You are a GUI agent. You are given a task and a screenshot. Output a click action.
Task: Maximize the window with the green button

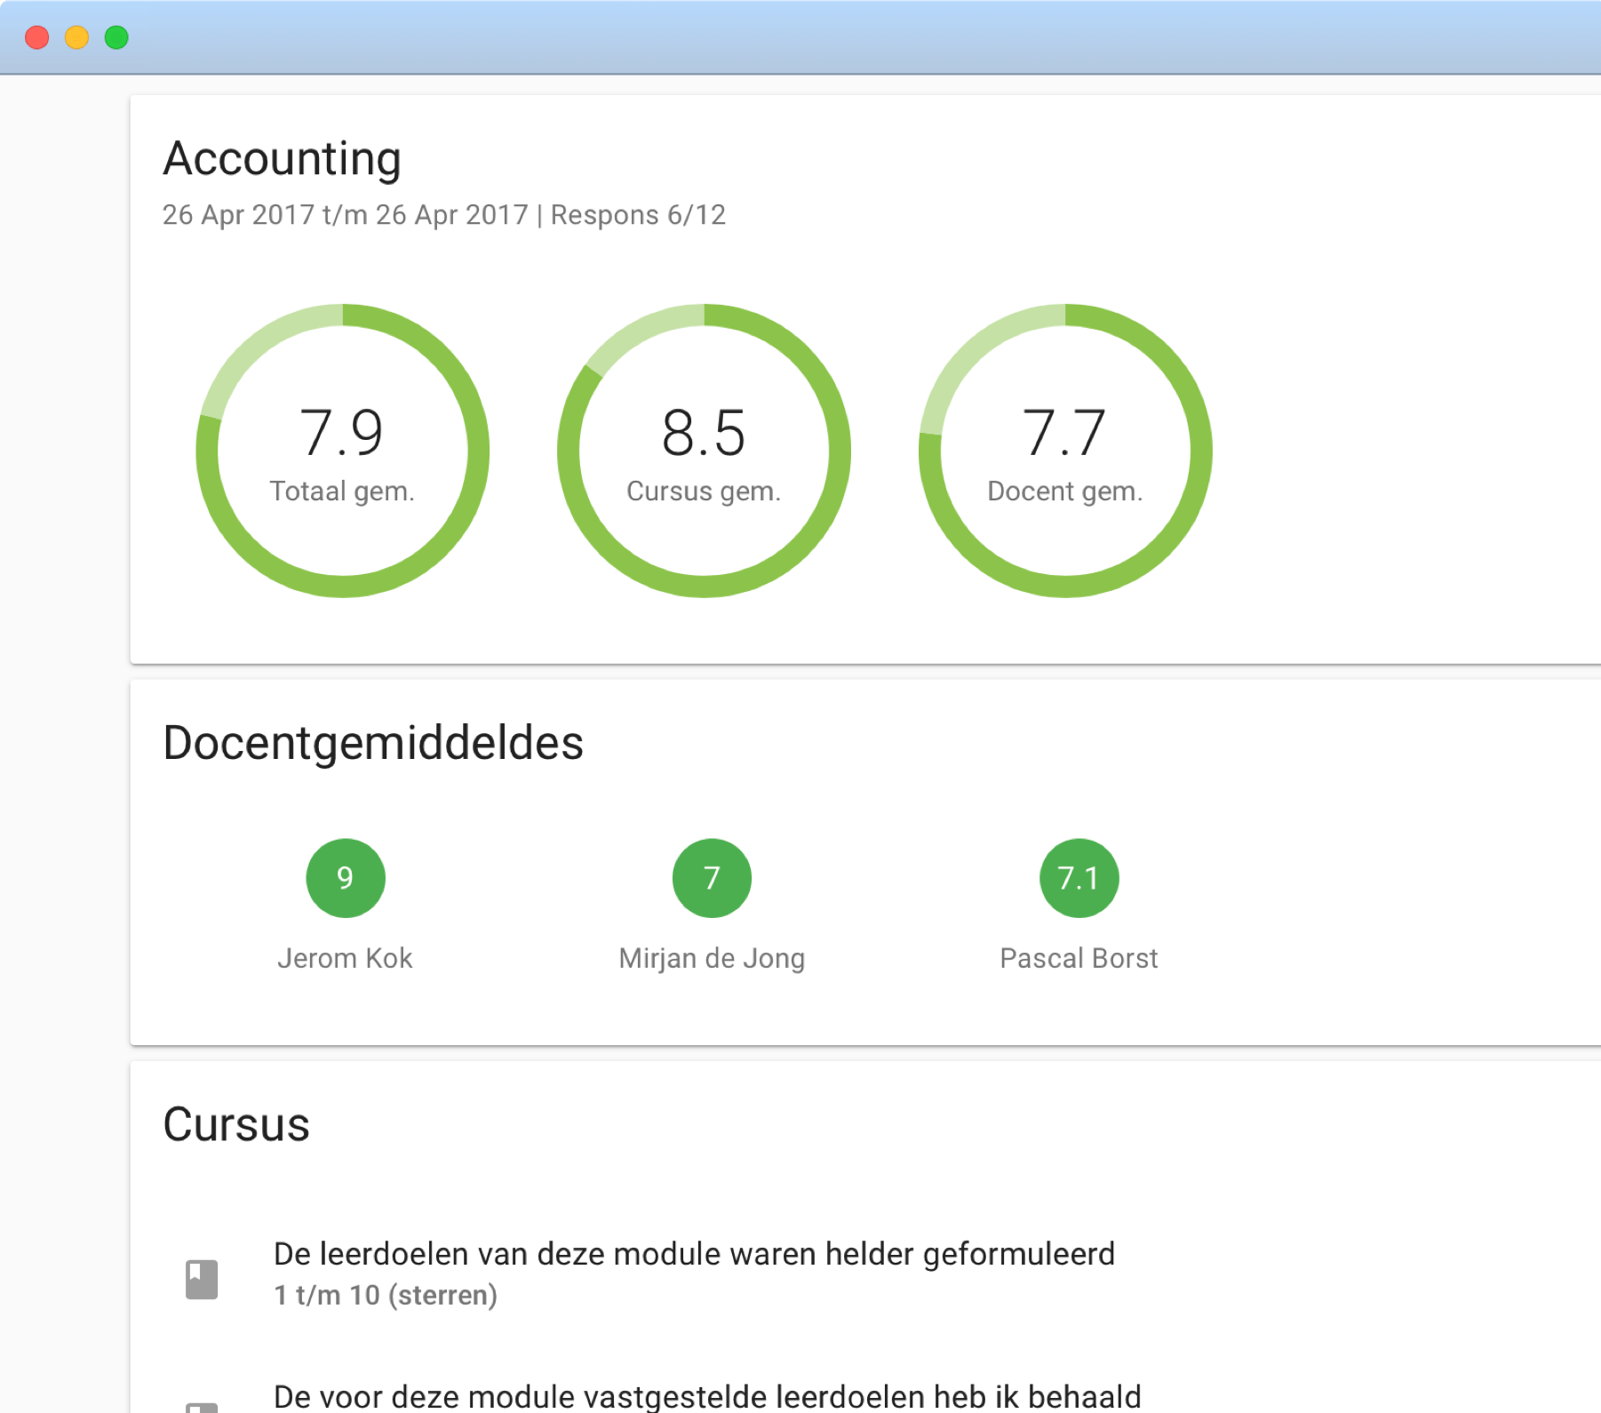[116, 37]
